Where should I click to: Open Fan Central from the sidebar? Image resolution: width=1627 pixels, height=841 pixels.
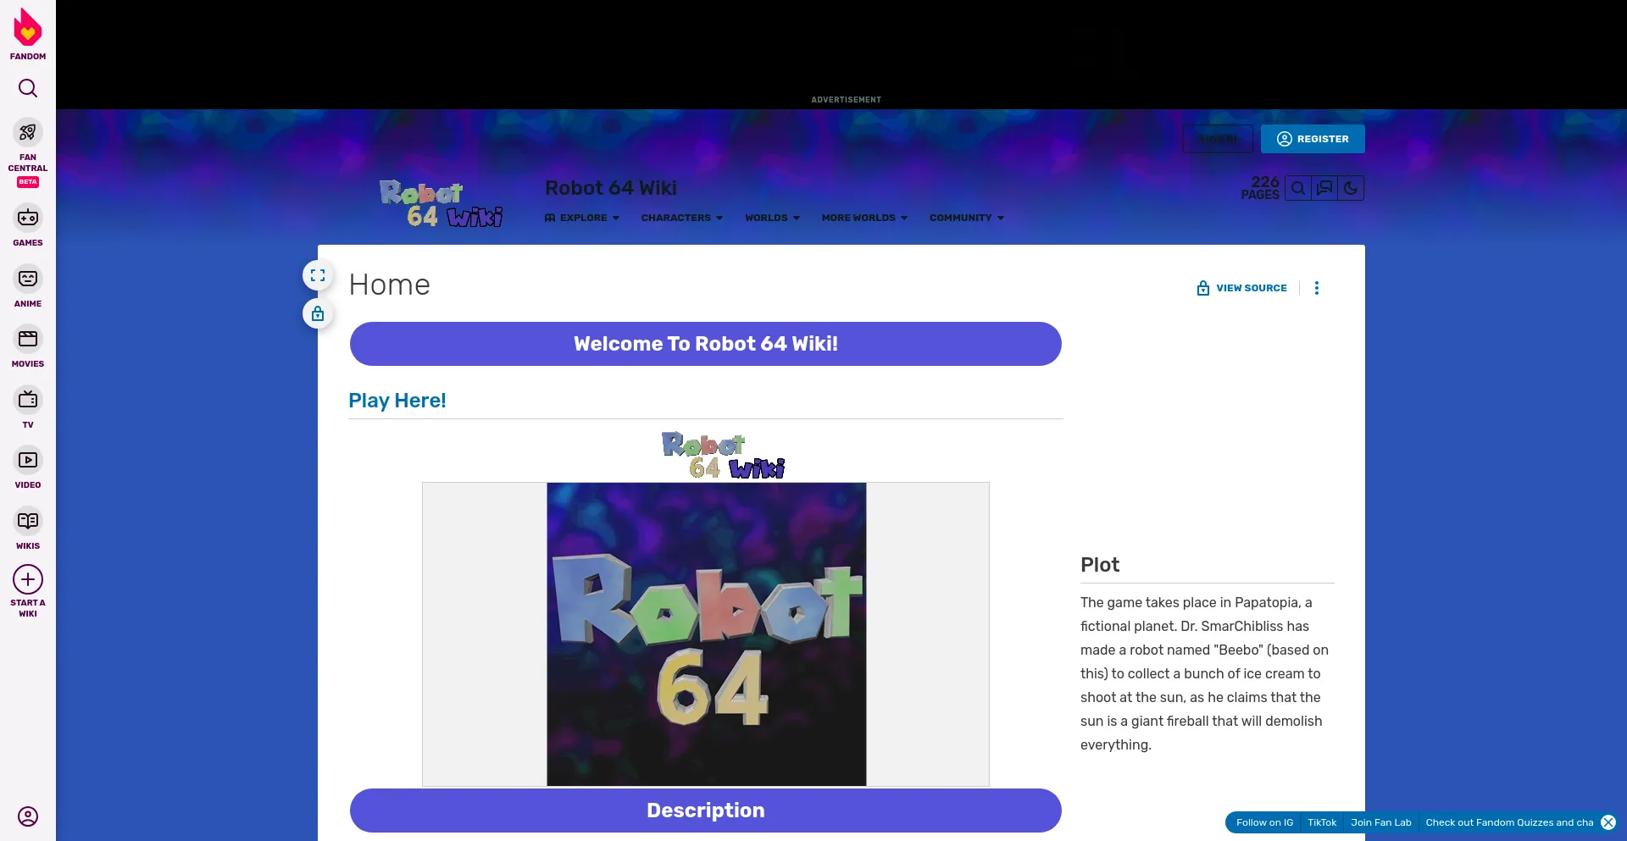pos(28,152)
